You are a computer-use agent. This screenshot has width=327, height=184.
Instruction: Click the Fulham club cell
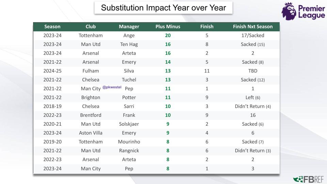click(91, 71)
